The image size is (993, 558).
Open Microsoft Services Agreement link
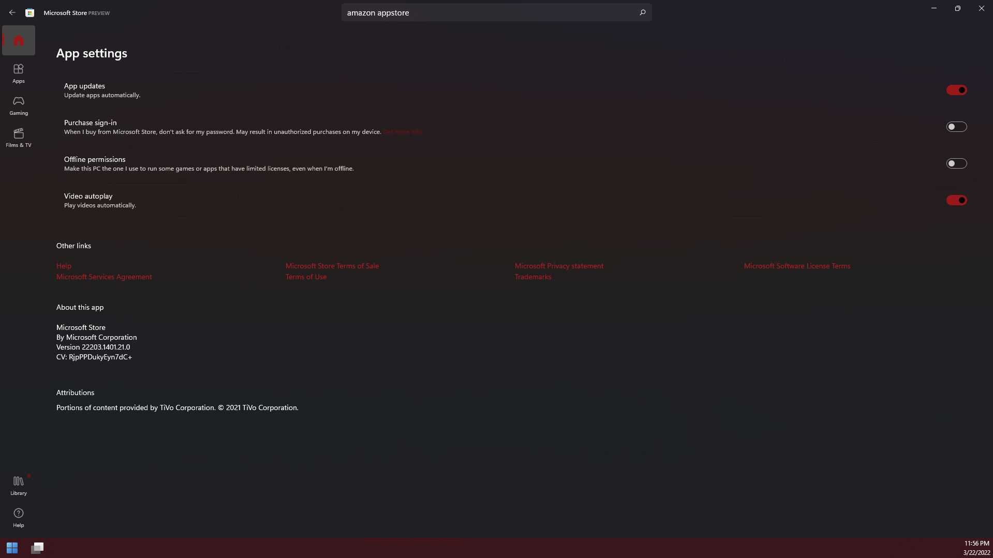click(x=104, y=277)
